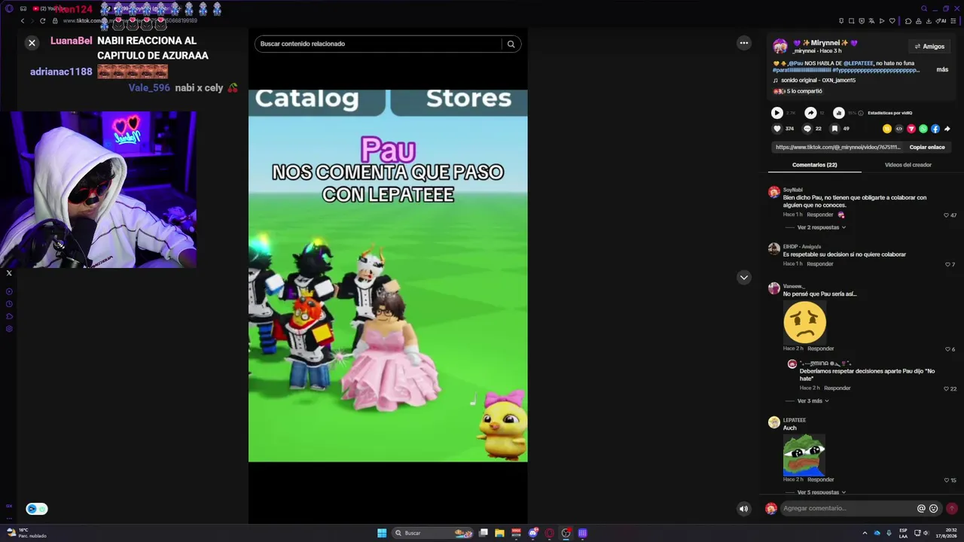Screen dimensions: 964x542
Task: Close the TikTok video viewer
Action: coord(32,43)
